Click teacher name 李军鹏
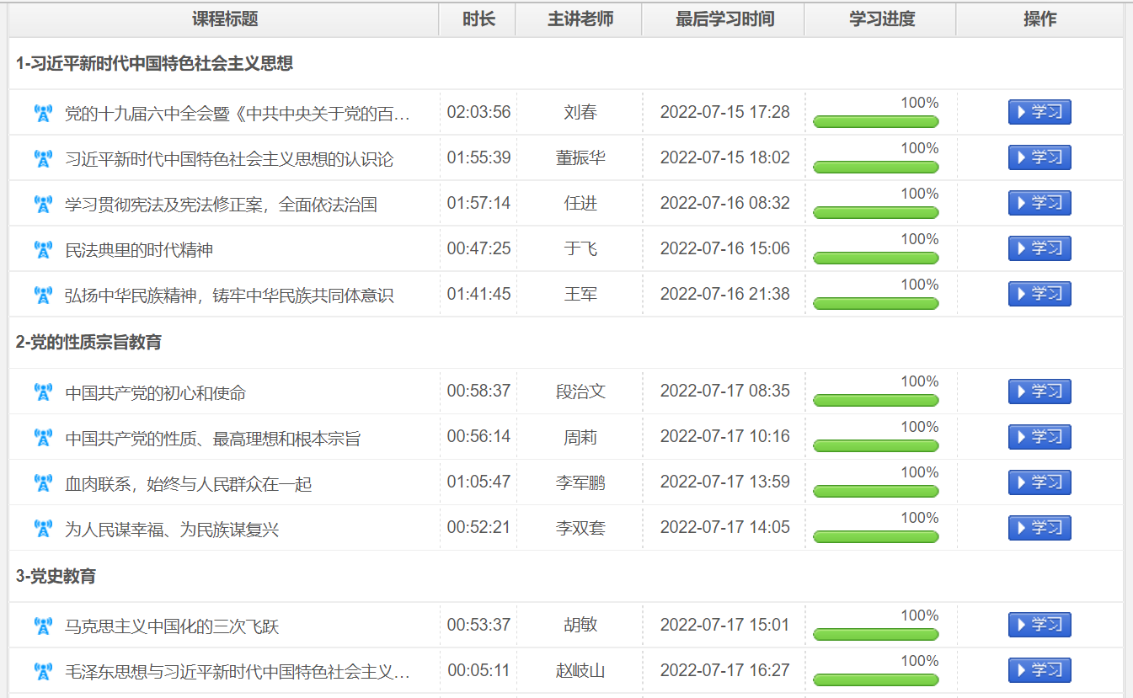The image size is (1133, 698). [x=580, y=483]
